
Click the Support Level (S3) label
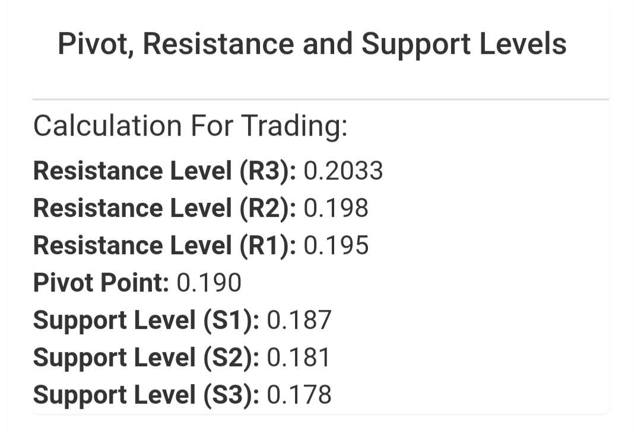[x=146, y=395]
